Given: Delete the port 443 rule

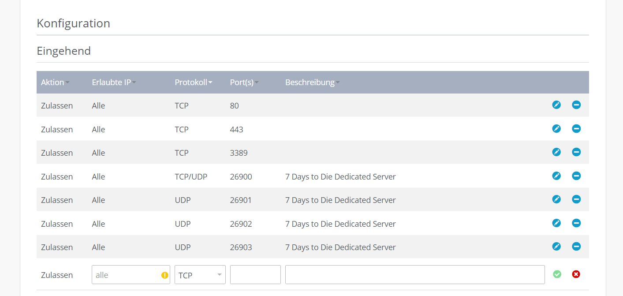Looking at the screenshot, I should pos(576,129).
